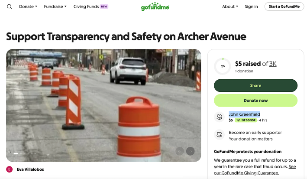The image size is (307, 179).
Task: Open Giving Funds menu item
Action: [90, 7]
